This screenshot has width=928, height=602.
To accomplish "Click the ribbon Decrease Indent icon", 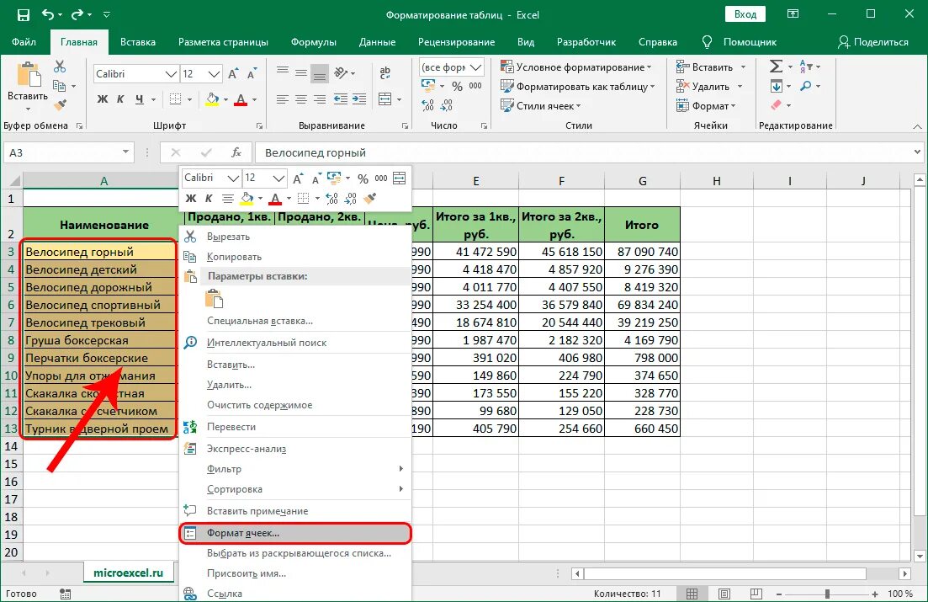I will point(340,99).
